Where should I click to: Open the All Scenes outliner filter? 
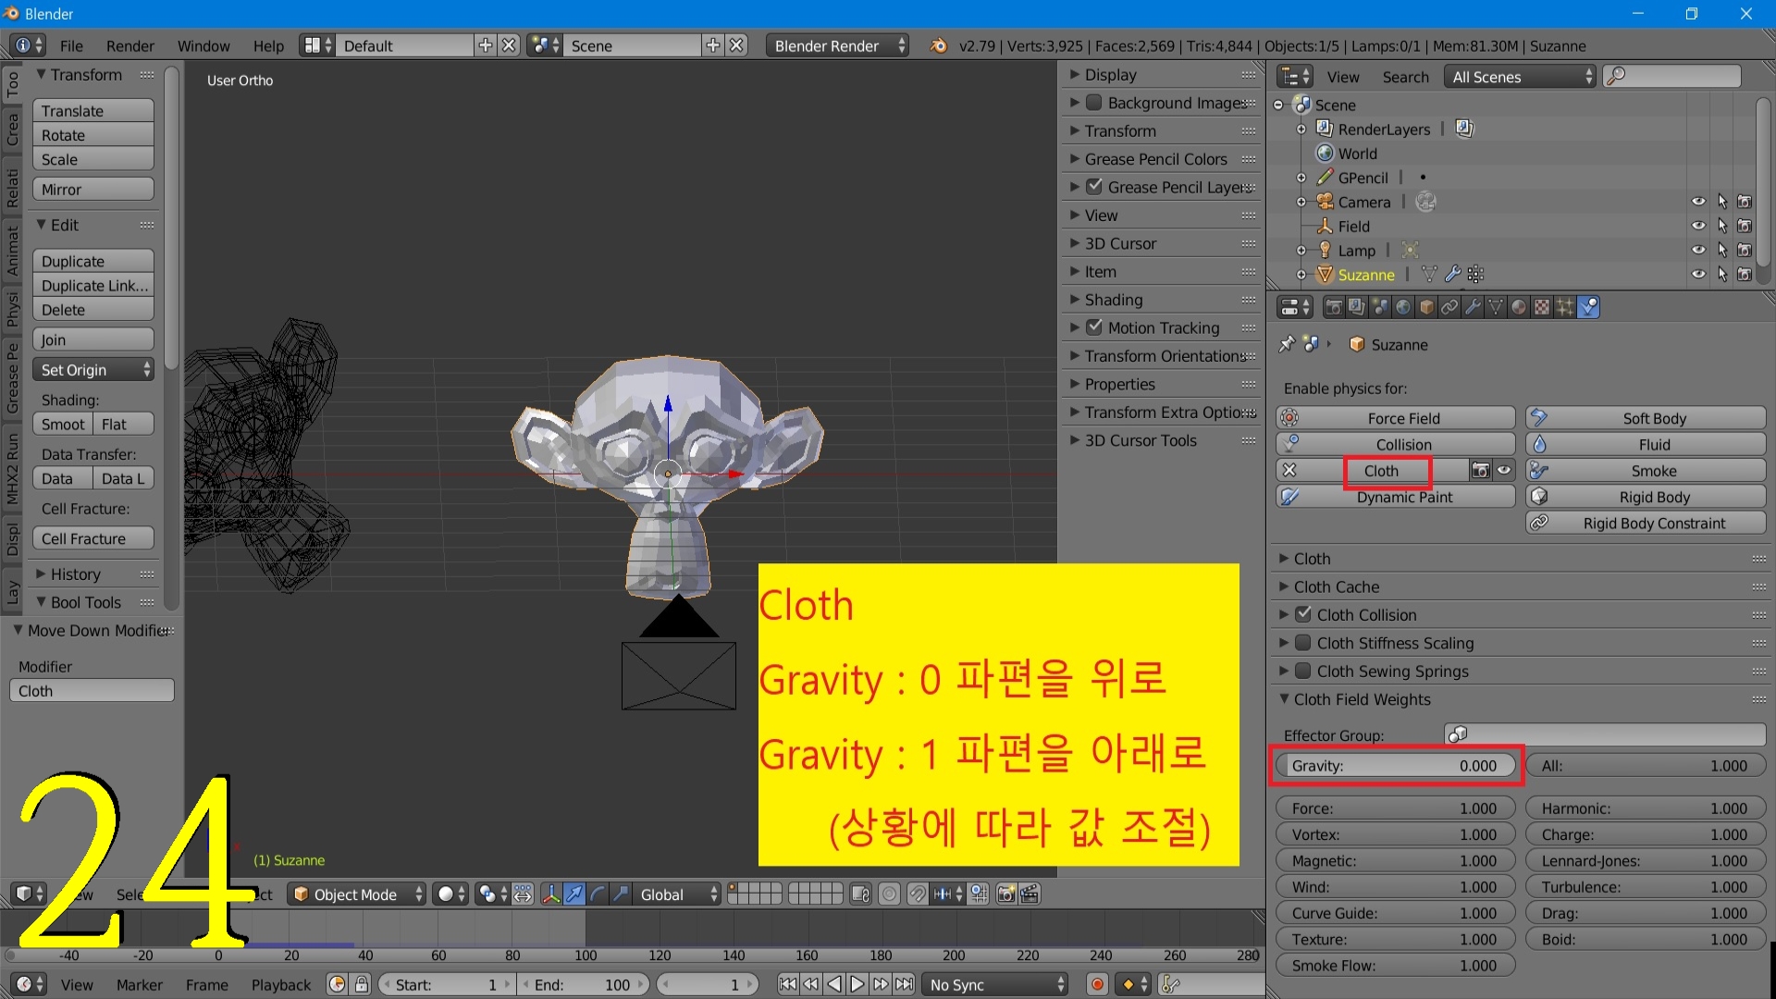1520,77
